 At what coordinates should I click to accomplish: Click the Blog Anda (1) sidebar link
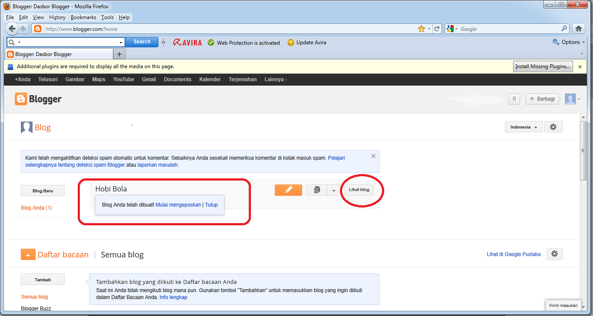point(36,208)
